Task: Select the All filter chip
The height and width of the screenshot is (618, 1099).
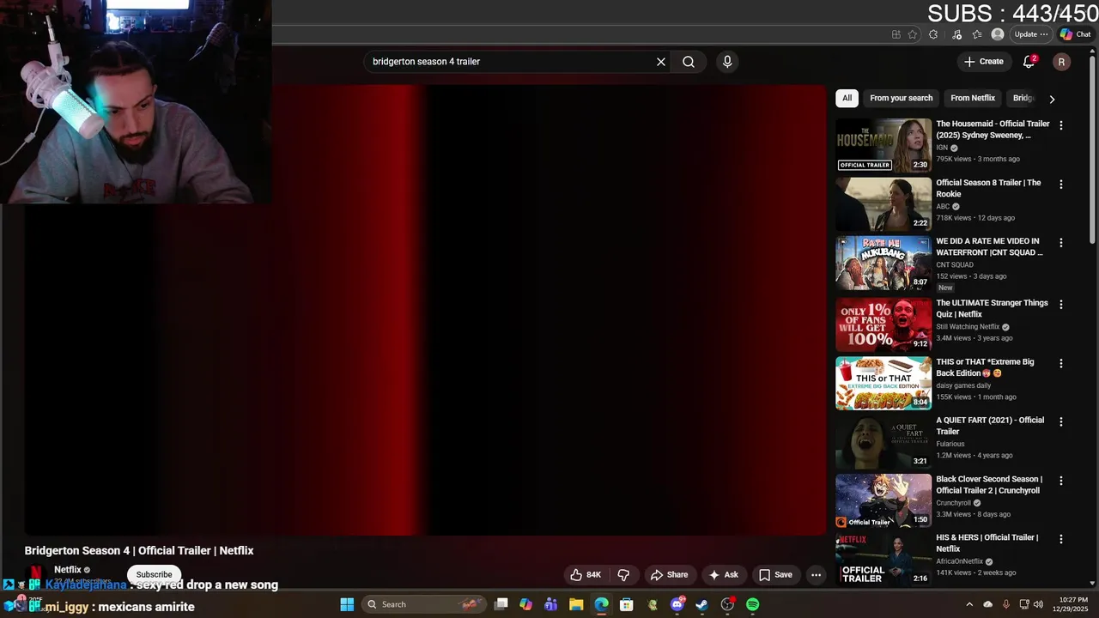Action: [847, 98]
